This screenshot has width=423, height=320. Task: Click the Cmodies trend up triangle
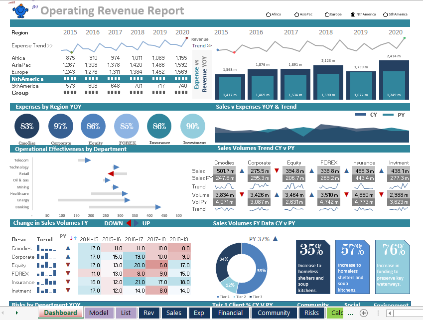(x=68, y=248)
